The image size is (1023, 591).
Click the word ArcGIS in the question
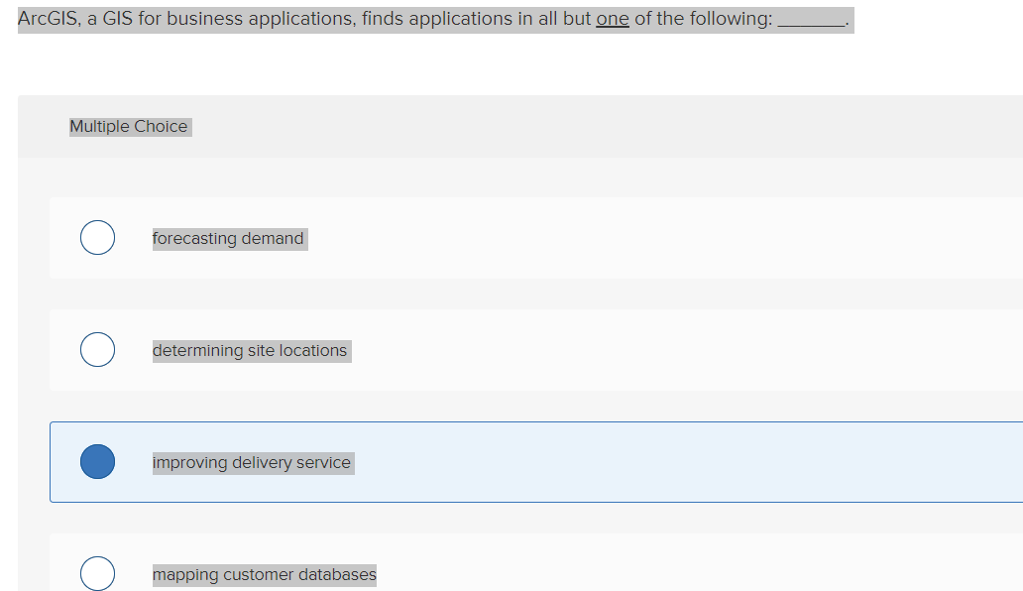click(47, 19)
